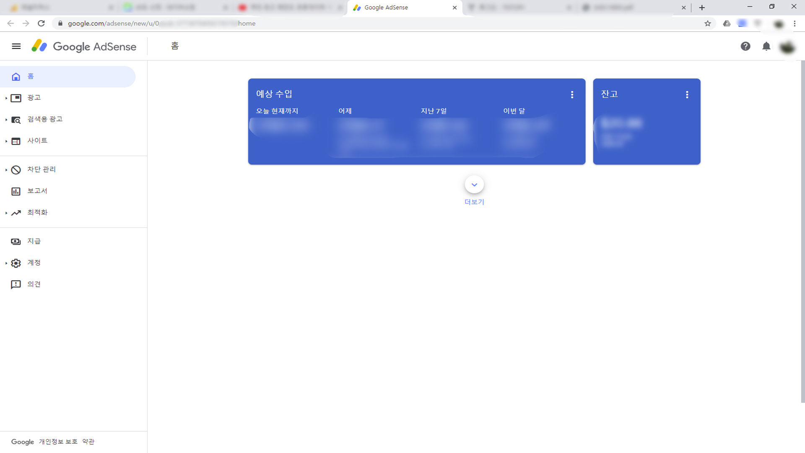Open the 지급 payments page
Screen dimensions: 805x453
point(34,241)
